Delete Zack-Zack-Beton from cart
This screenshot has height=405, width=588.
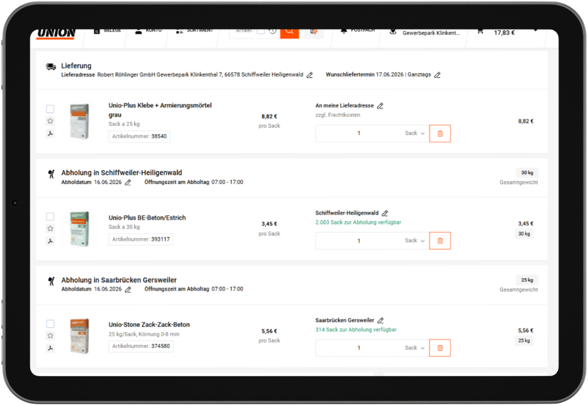point(440,348)
